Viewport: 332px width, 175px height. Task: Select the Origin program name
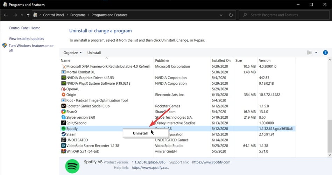[x=71, y=95]
